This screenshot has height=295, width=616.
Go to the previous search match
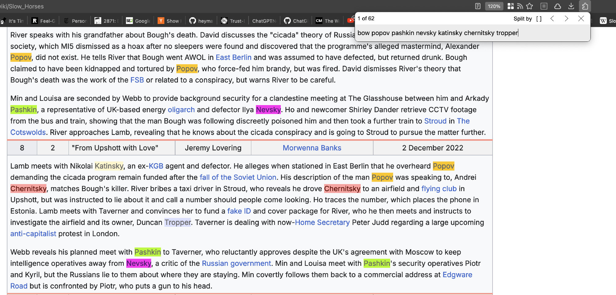pos(552,19)
